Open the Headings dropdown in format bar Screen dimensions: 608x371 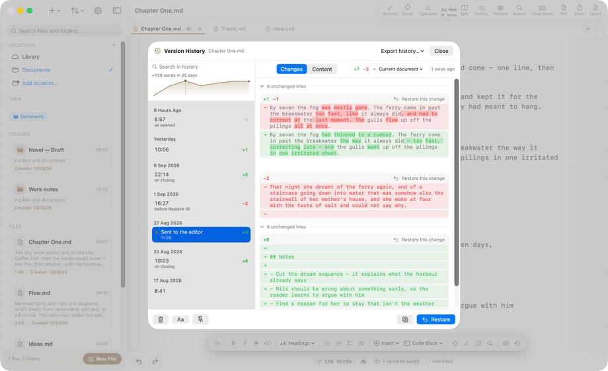pyautogui.click(x=297, y=343)
